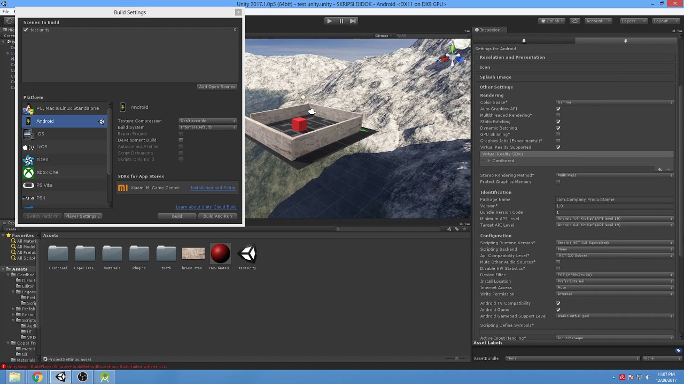
Task: Click the red error icon in status bar
Action: [x=3, y=367]
